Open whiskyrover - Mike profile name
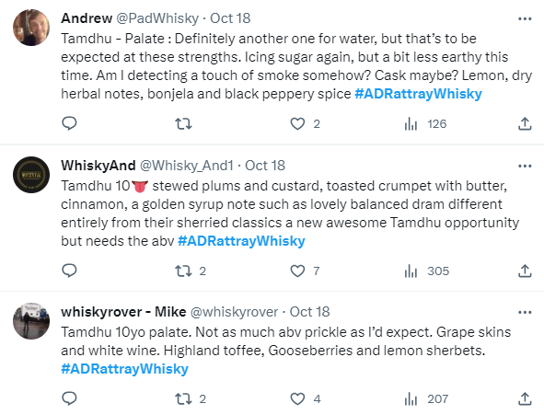The image size is (544, 415). [123, 312]
